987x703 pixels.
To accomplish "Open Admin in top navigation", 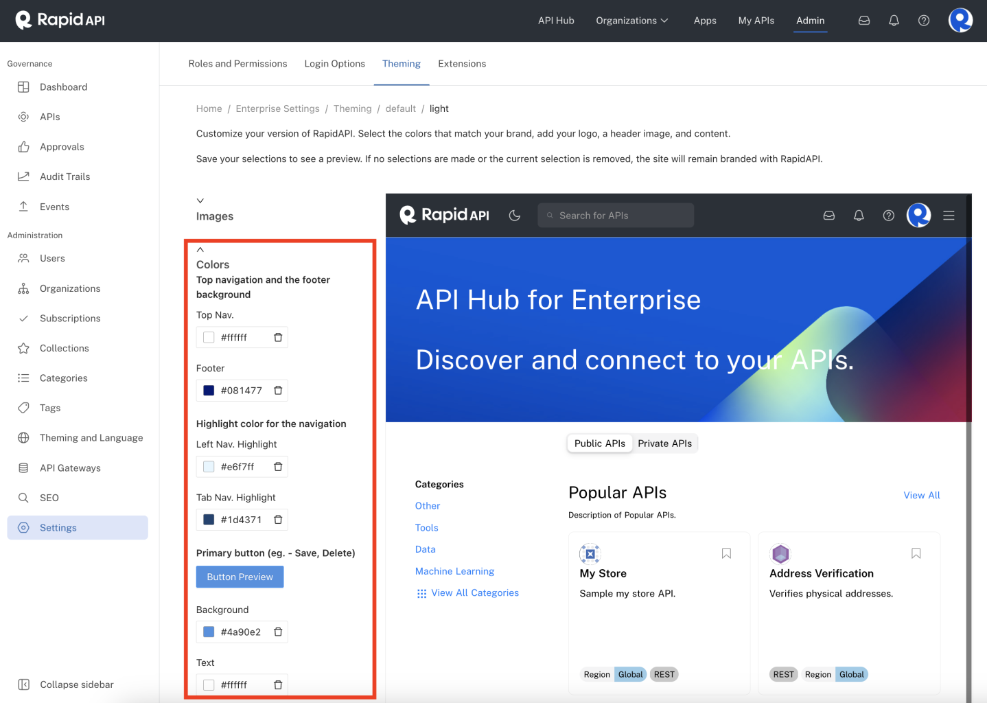I will 811,21.
